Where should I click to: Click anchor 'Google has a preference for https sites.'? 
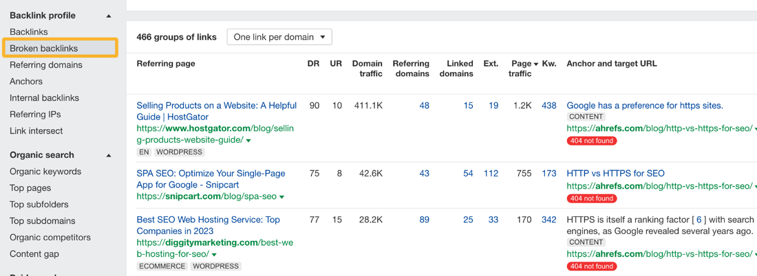645,106
